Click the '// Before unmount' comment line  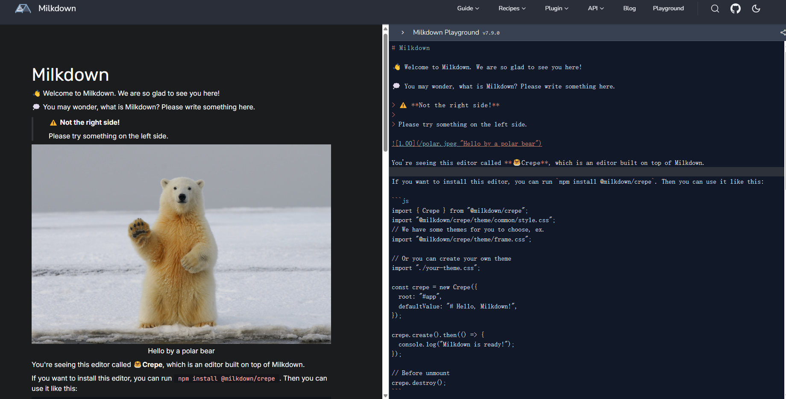pyautogui.click(x=421, y=373)
